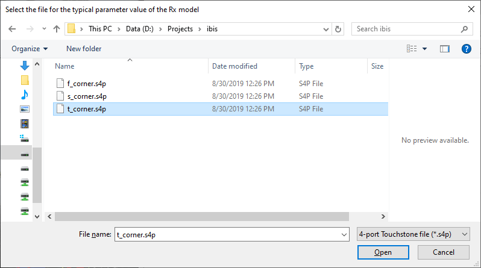Toggle the preview pane button

pos(445,49)
